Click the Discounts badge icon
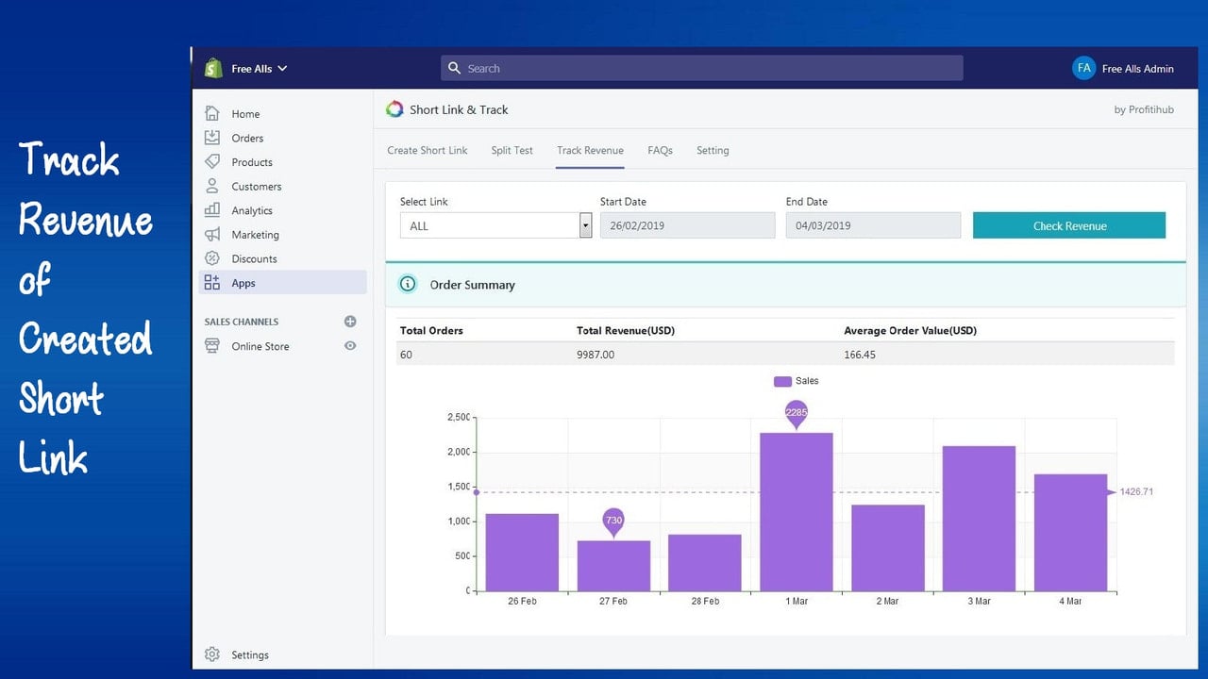Image resolution: width=1208 pixels, height=679 pixels. pyautogui.click(x=212, y=258)
